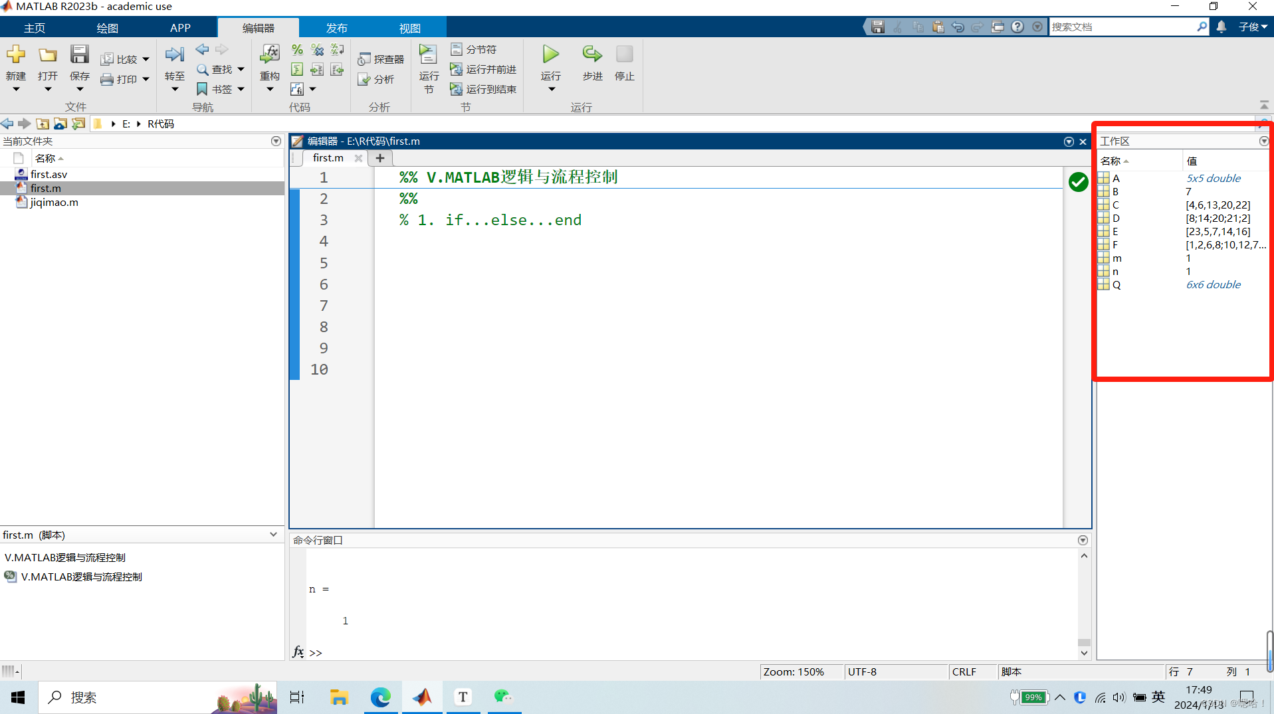Click the Find (查找) magnifier icon

click(203, 69)
